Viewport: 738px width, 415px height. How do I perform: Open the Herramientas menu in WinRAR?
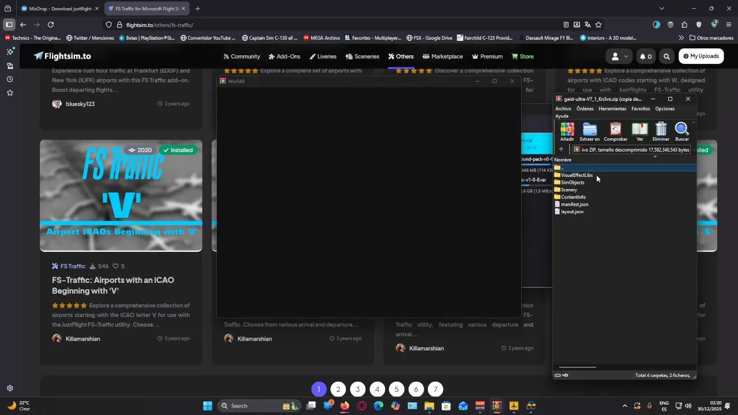[612, 109]
